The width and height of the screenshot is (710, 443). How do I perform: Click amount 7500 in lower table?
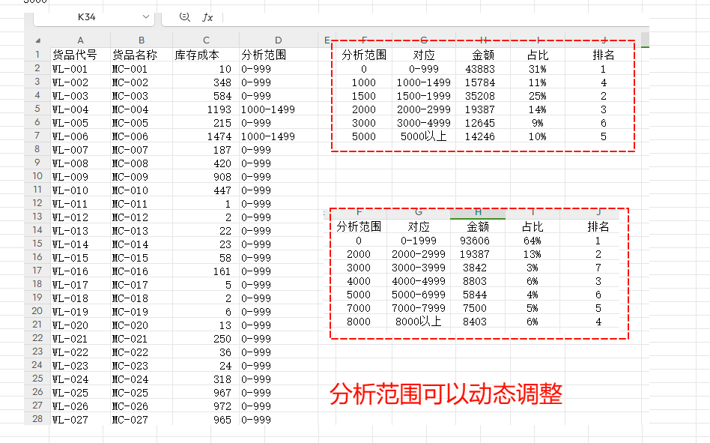tap(475, 309)
